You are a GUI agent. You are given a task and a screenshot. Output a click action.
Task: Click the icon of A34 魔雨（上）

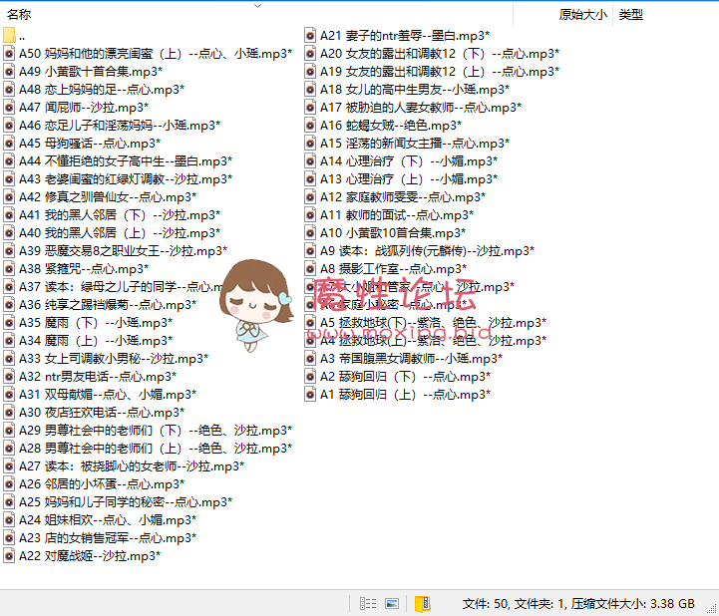[9, 341]
